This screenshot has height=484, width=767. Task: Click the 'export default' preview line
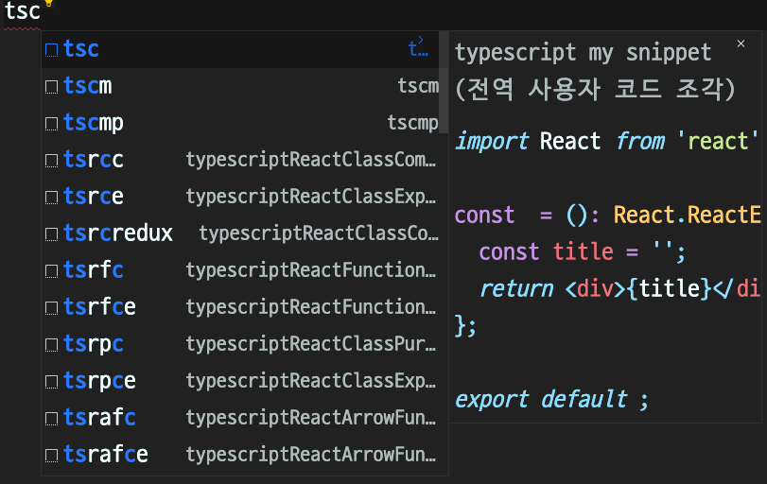(x=551, y=400)
